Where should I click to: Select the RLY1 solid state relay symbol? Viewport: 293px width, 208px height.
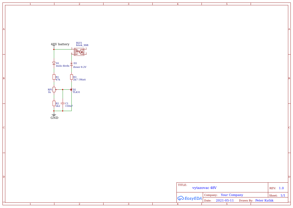(x=79, y=52)
